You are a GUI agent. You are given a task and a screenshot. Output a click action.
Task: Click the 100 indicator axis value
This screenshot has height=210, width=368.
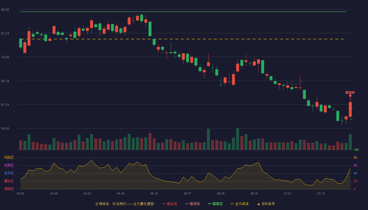pos(356,150)
